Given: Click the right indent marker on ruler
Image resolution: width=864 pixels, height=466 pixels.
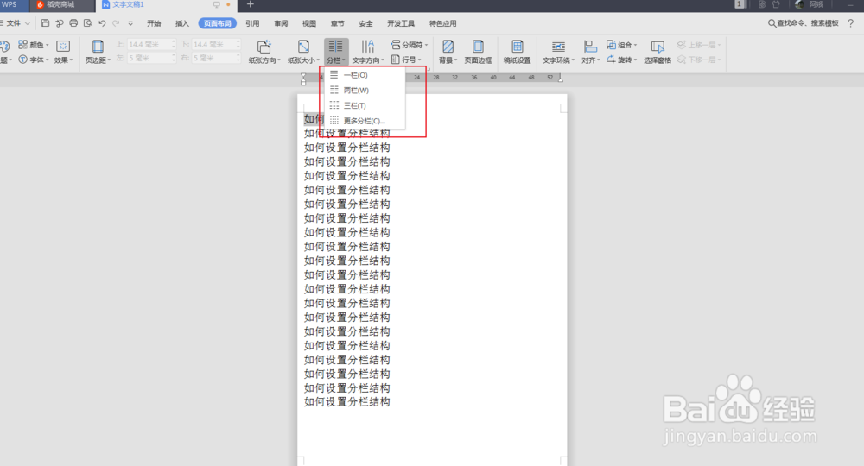Looking at the screenshot, I should [561, 79].
